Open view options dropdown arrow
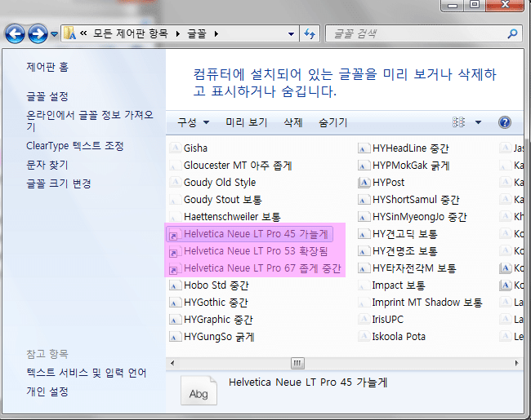 [x=478, y=122]
